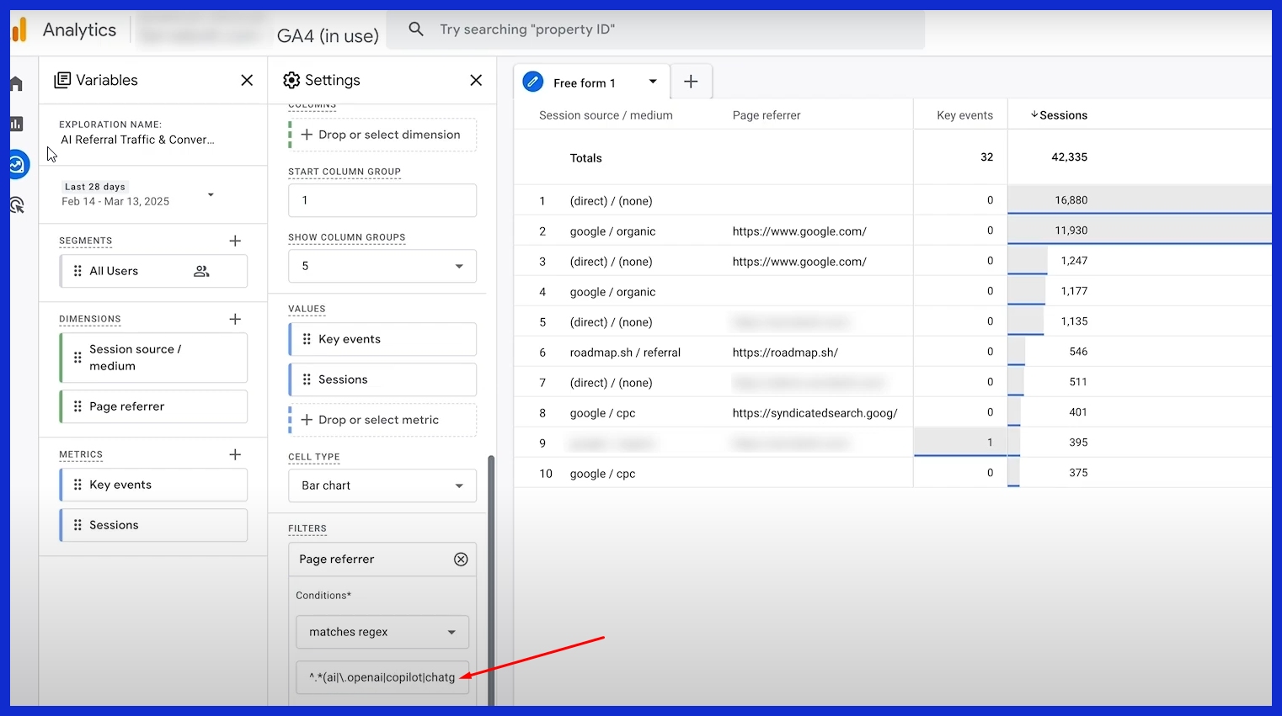Click drag handle of Key events in Values
This screenshot has width=1282, height=716.
point(307,339)
